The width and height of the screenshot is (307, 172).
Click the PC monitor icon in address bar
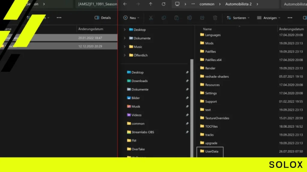(x=177, y=4)
